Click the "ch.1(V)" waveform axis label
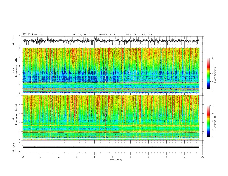Viewport: 228px width, 176px height. pyautogui.click(x=14, y=41)
